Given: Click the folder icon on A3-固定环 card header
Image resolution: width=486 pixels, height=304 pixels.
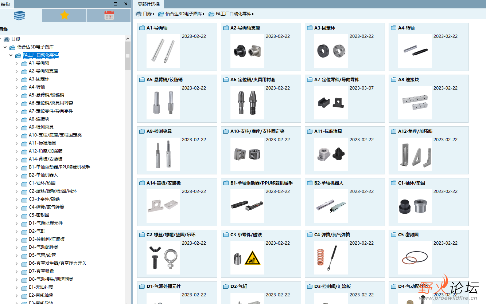Looking at the screenshot, I should pos(310,28).
